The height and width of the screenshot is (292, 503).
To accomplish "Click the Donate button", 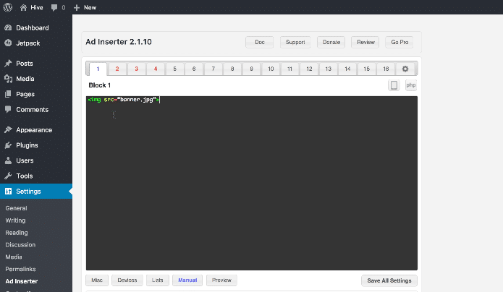I will pyautogui.click(x=331, y=42).
